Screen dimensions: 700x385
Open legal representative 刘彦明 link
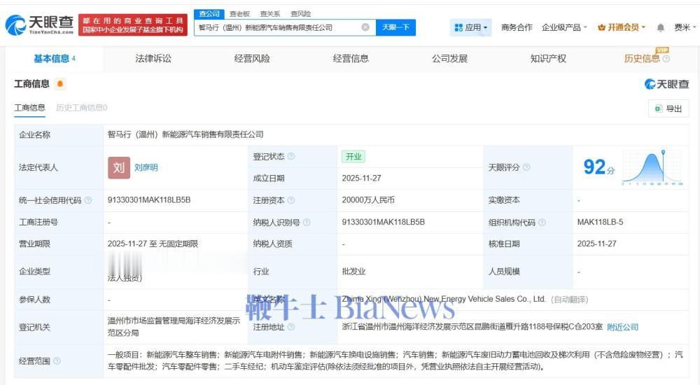pos(146,167)
